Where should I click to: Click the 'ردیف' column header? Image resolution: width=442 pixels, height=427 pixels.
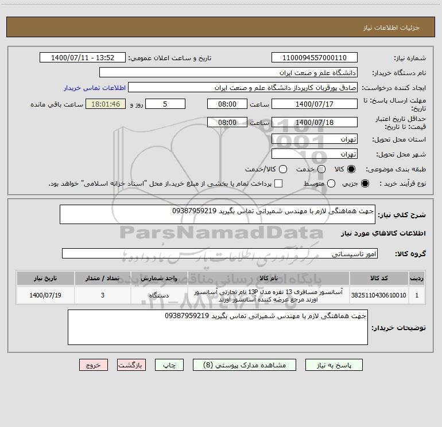coord(417,278)
